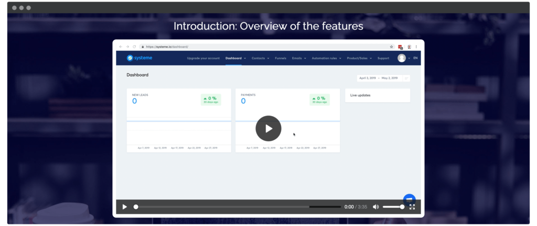Image resolution: width=537 pixels, height=226 pixels.
Task: Play the video with the center play button
Action: (x=268, y=128)
